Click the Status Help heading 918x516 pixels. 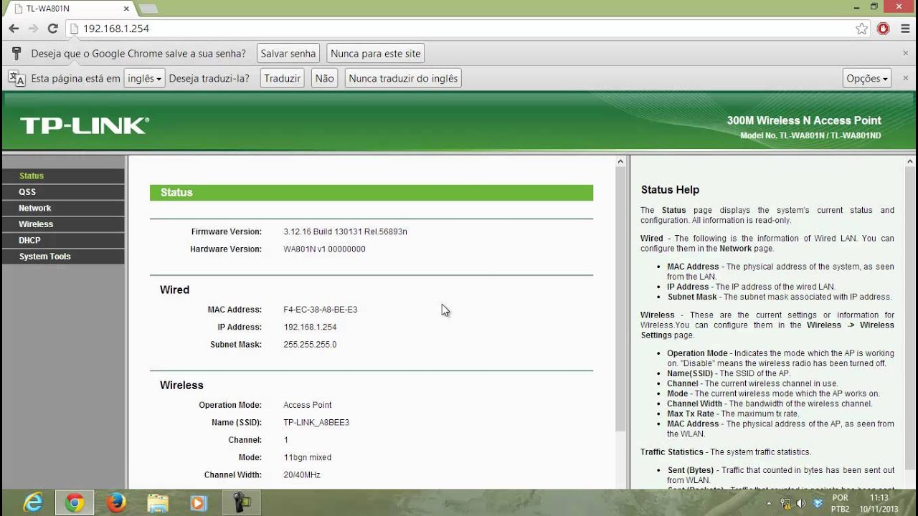click(670, 190)
